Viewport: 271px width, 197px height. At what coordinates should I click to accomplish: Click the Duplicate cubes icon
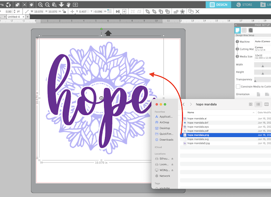[x=191, y=11]
